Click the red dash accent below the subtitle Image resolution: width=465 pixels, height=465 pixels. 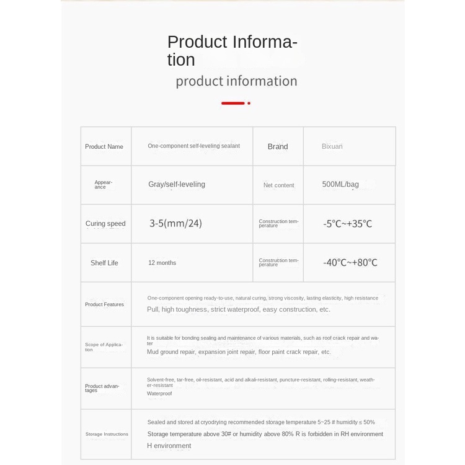pyautogui.click(x=233, y=103)
